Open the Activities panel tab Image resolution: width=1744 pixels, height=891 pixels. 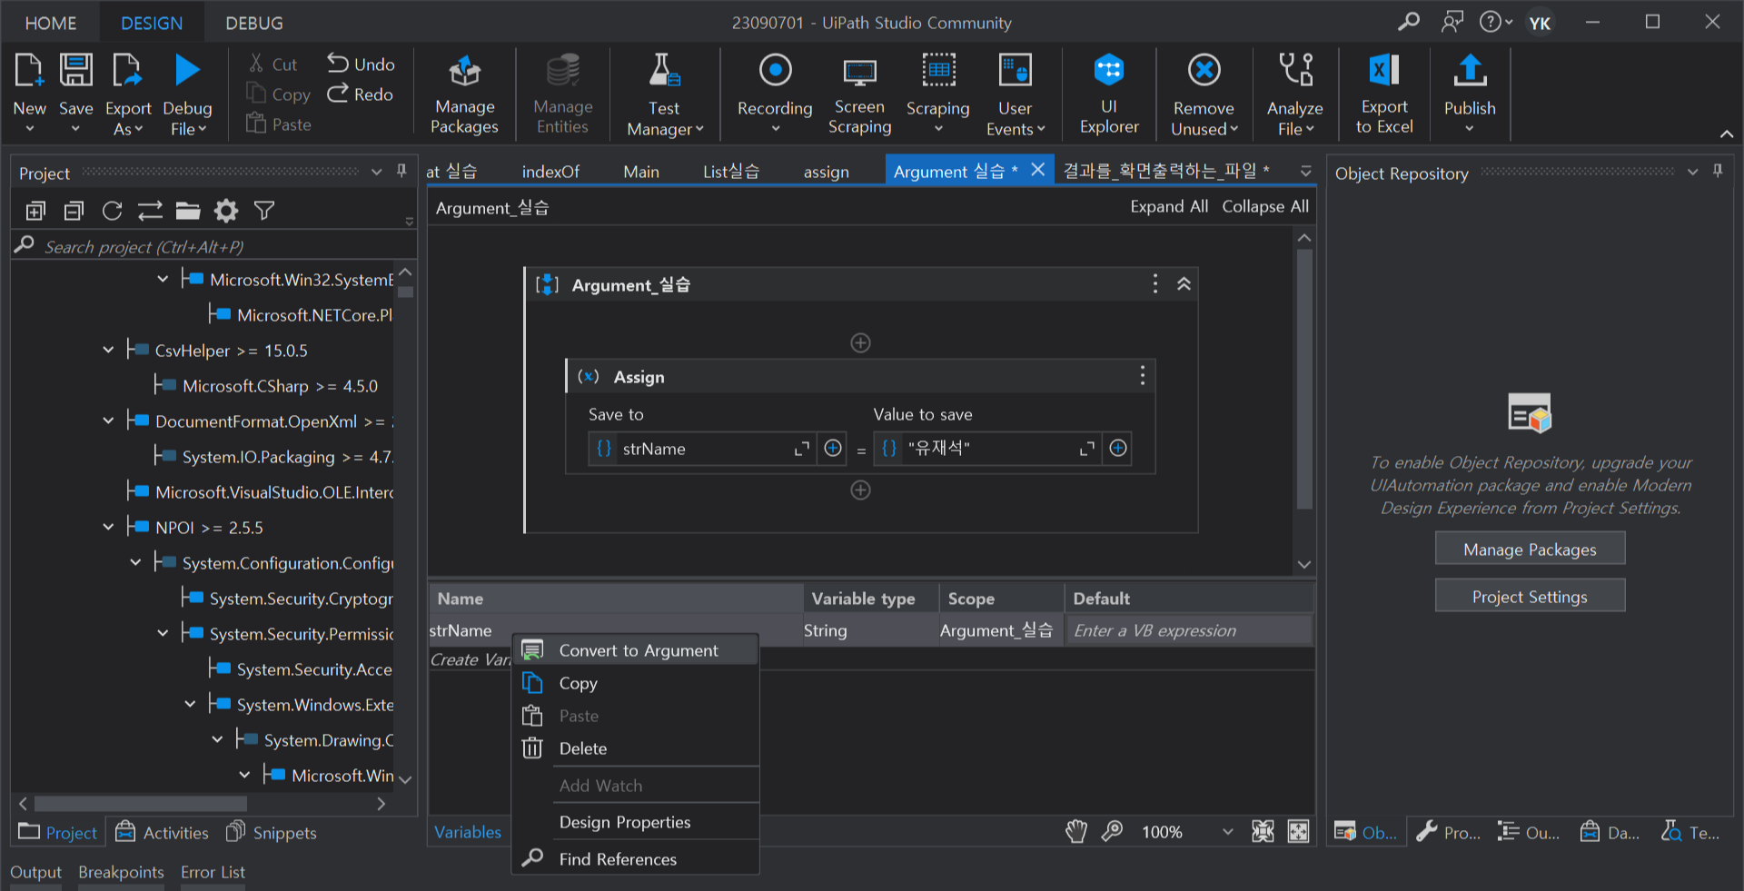(163, 832)
